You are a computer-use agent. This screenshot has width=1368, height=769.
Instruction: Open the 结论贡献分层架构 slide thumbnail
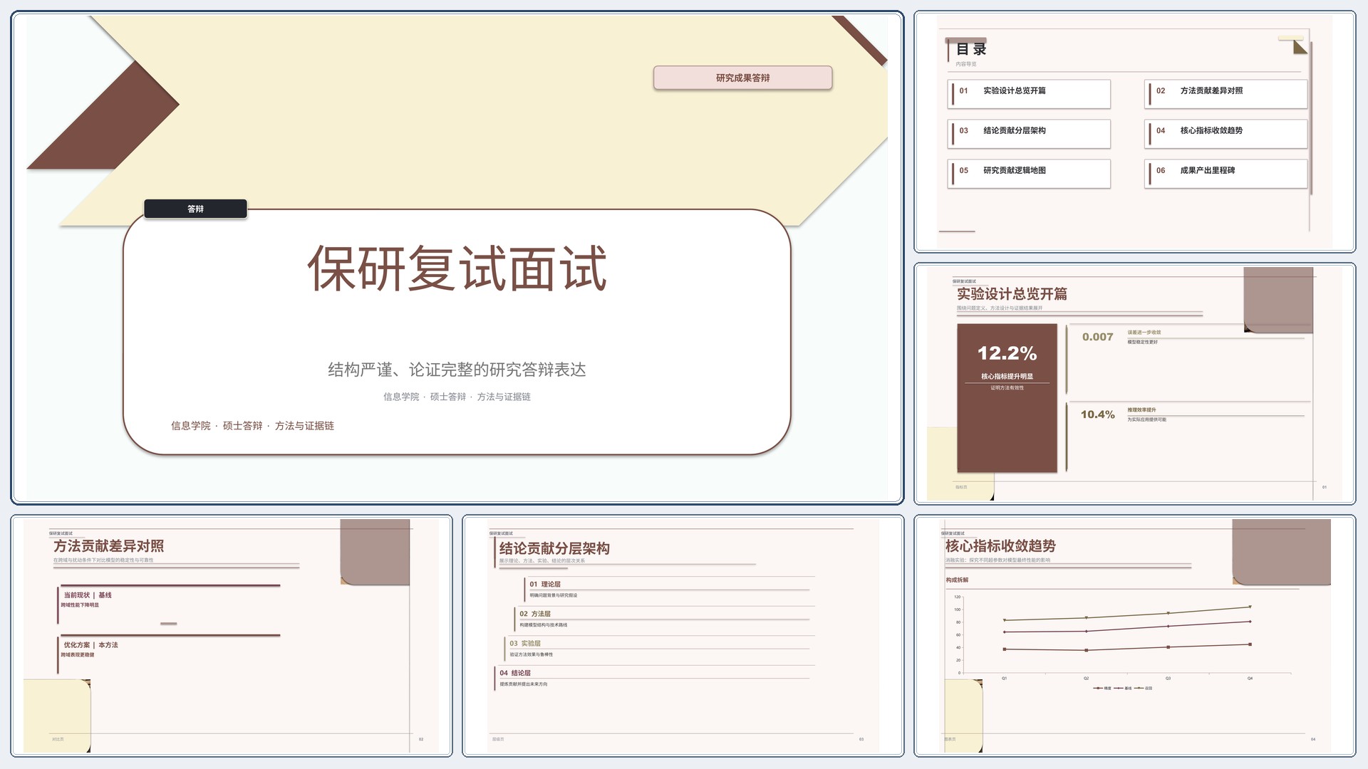[683, 636]
